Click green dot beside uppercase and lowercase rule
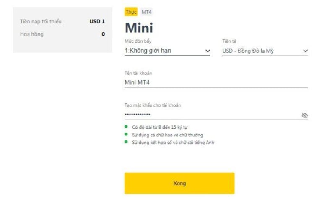322x199 pixels. pos(126,134)
